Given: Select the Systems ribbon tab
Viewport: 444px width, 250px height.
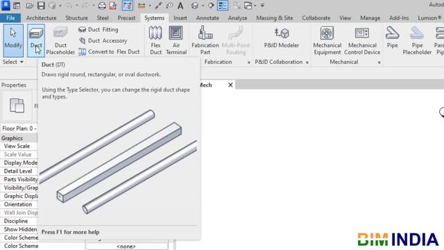Looking at the screenshot, I should pyautogui.click(x=154, y=18).
